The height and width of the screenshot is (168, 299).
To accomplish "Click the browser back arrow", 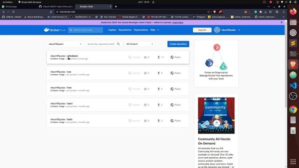I will pyautogui.click(x=3, y=12).
